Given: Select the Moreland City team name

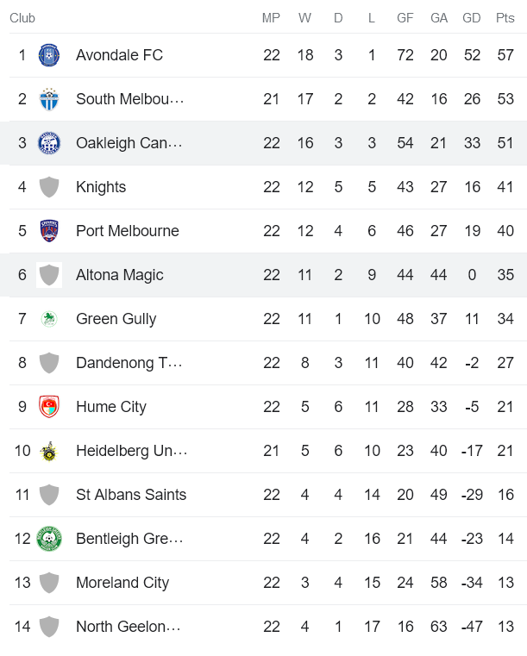Looking at the screenshot, I should click(x=122, y=583).
